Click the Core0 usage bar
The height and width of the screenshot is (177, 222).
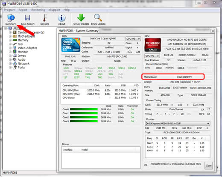(x=84, y=109)
